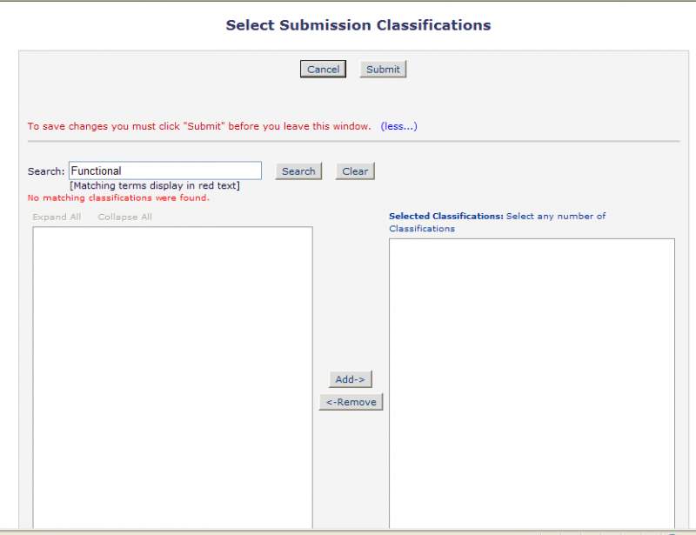Click the Add-> button

point(351,379)
